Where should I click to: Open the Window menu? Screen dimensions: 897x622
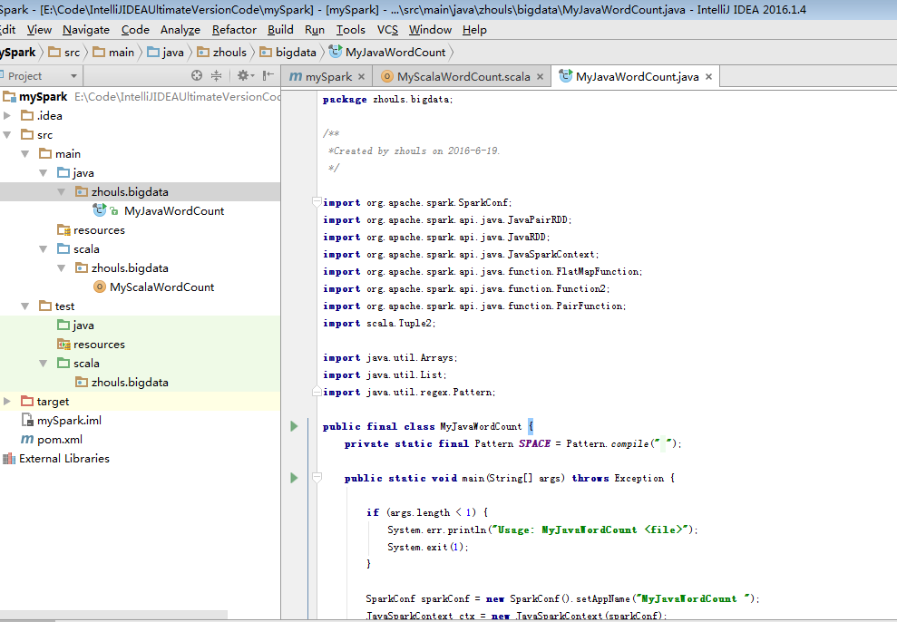[x=430, y=30]
